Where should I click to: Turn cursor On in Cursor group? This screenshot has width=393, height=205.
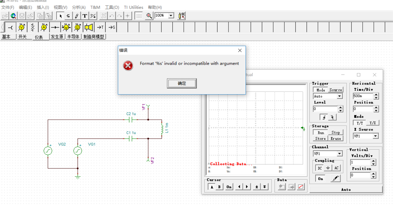(229, 187)
